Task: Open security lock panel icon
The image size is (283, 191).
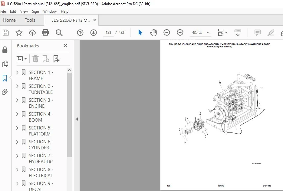Action: (x=5, y=50)
